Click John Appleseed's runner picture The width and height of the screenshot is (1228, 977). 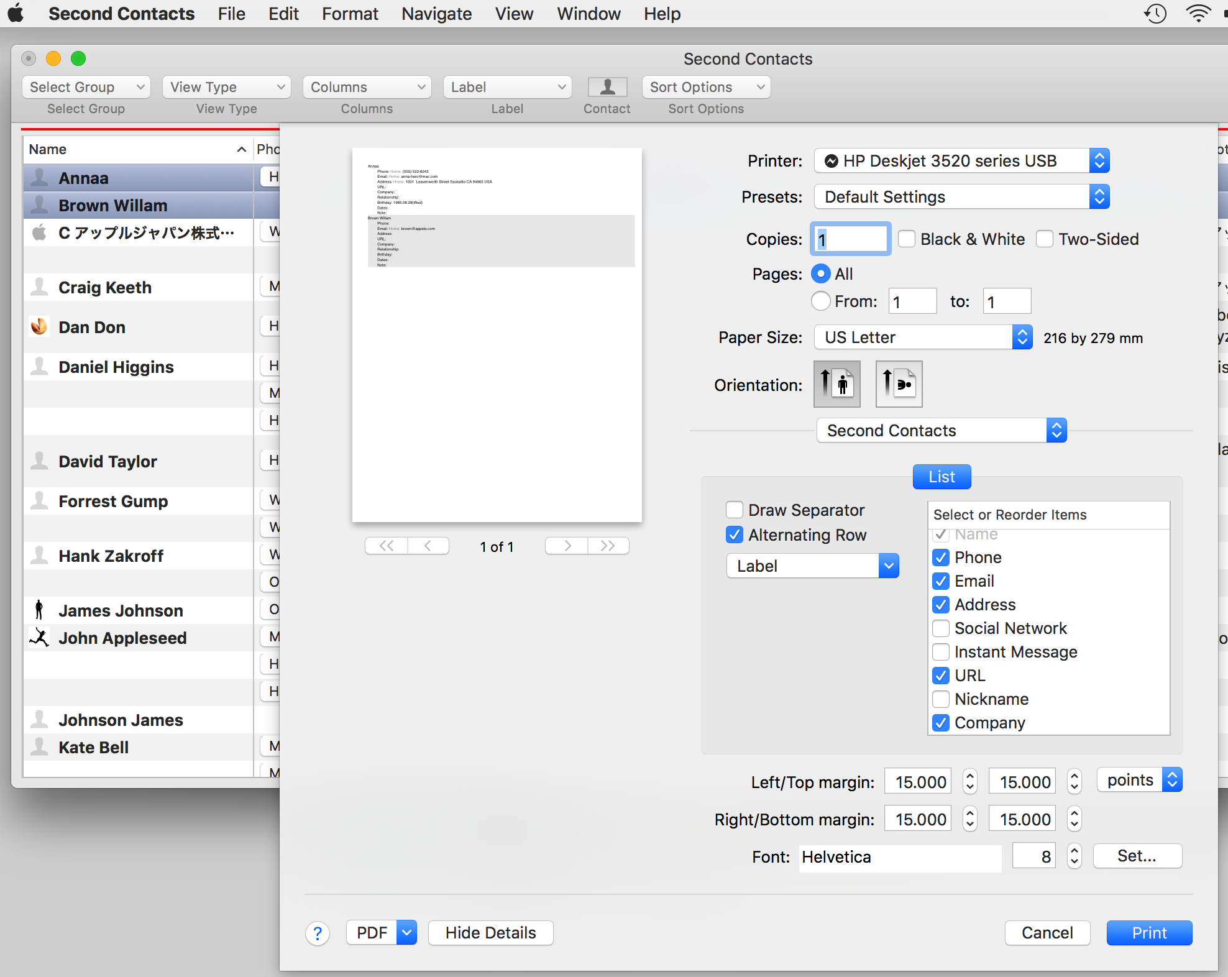click(x=40, y=638)
